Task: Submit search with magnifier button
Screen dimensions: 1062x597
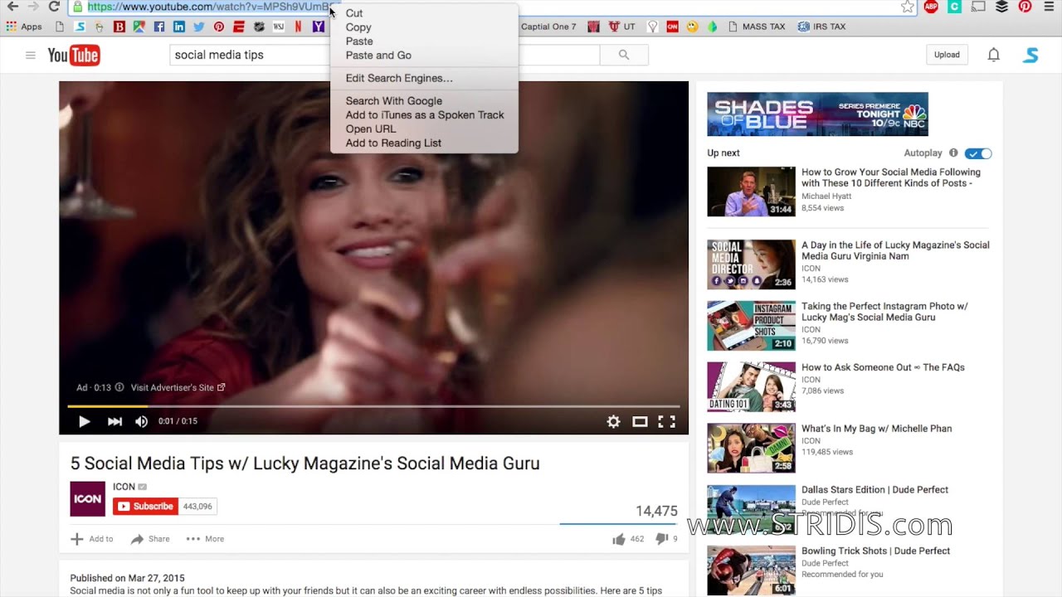Action: point(624,55)
